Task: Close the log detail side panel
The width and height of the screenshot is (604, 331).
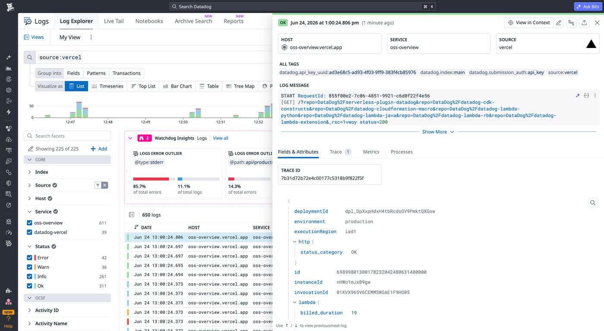Action: point(597,23)
